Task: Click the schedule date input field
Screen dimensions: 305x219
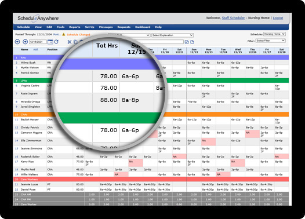Action: tap(38, 42)
